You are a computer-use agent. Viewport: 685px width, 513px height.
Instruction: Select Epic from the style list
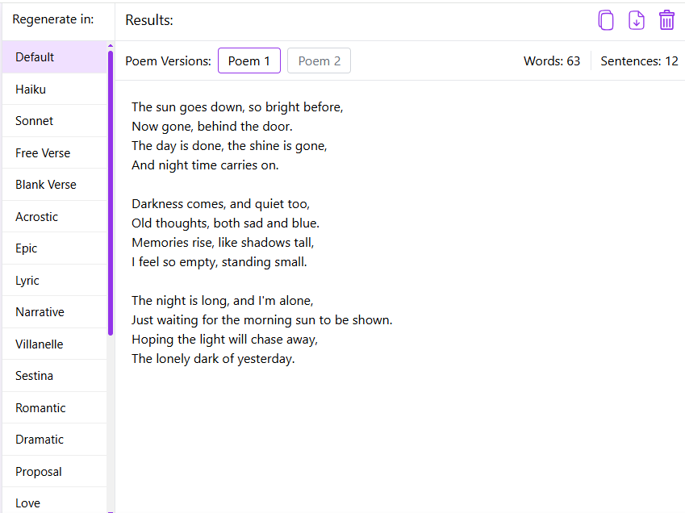(55, 248)
